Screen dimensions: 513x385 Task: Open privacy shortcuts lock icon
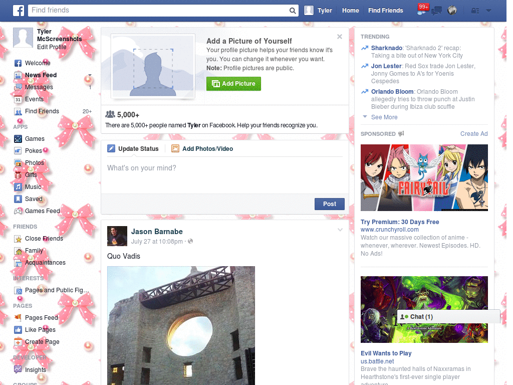(x=475, y=11)
